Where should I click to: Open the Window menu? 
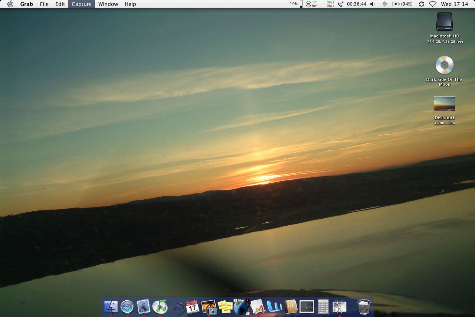(108, 4)
